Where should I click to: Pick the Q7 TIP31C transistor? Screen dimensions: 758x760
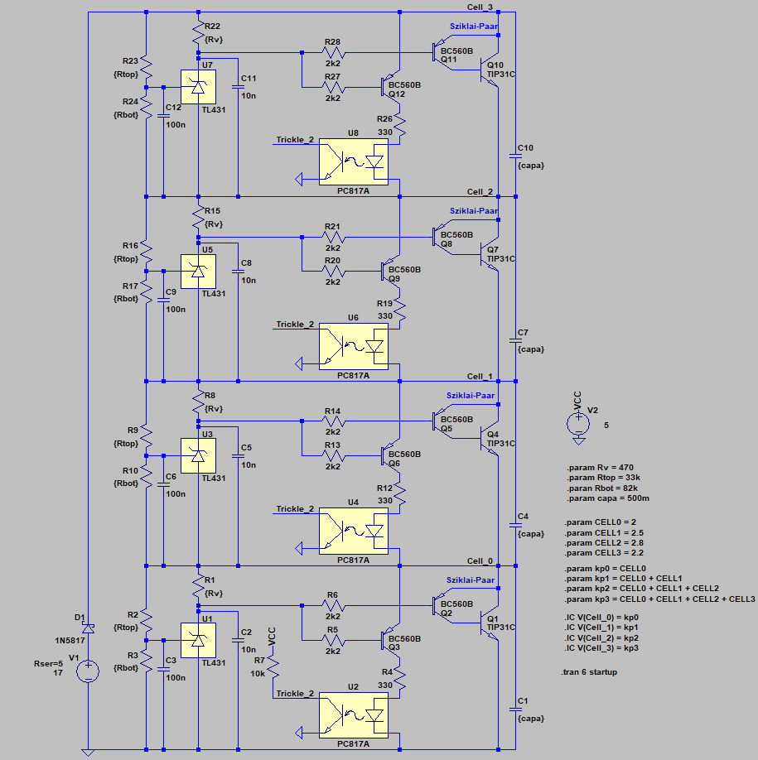[x=490, y=254]
